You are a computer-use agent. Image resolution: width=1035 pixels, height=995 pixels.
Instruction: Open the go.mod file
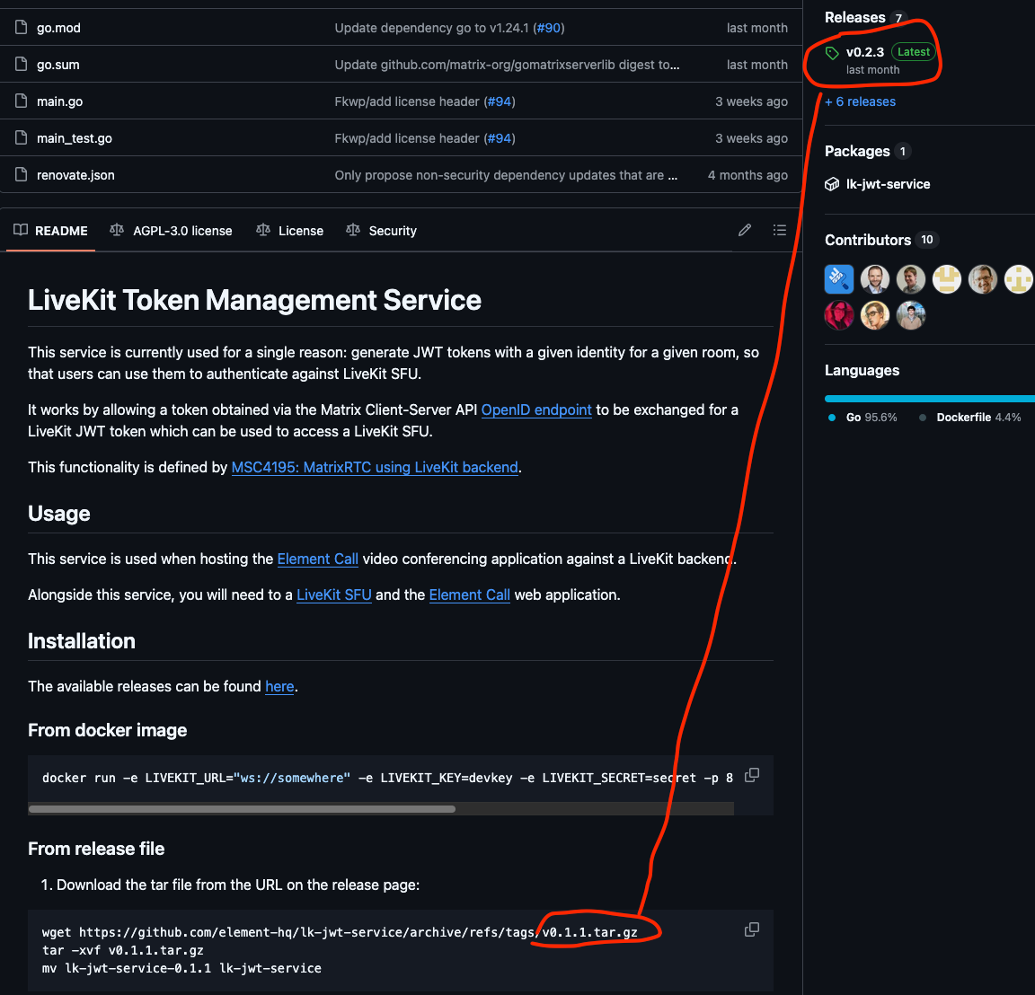point(58,28)
